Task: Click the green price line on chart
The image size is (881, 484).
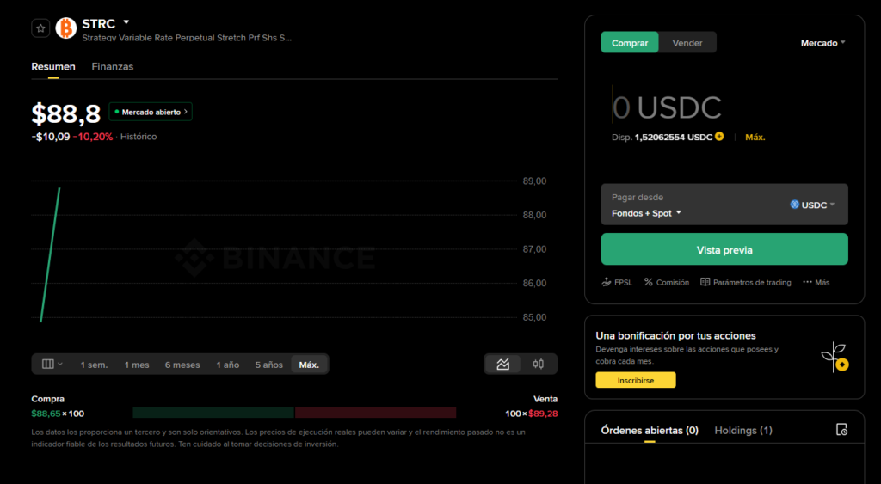Action: [x=50, y=255]
